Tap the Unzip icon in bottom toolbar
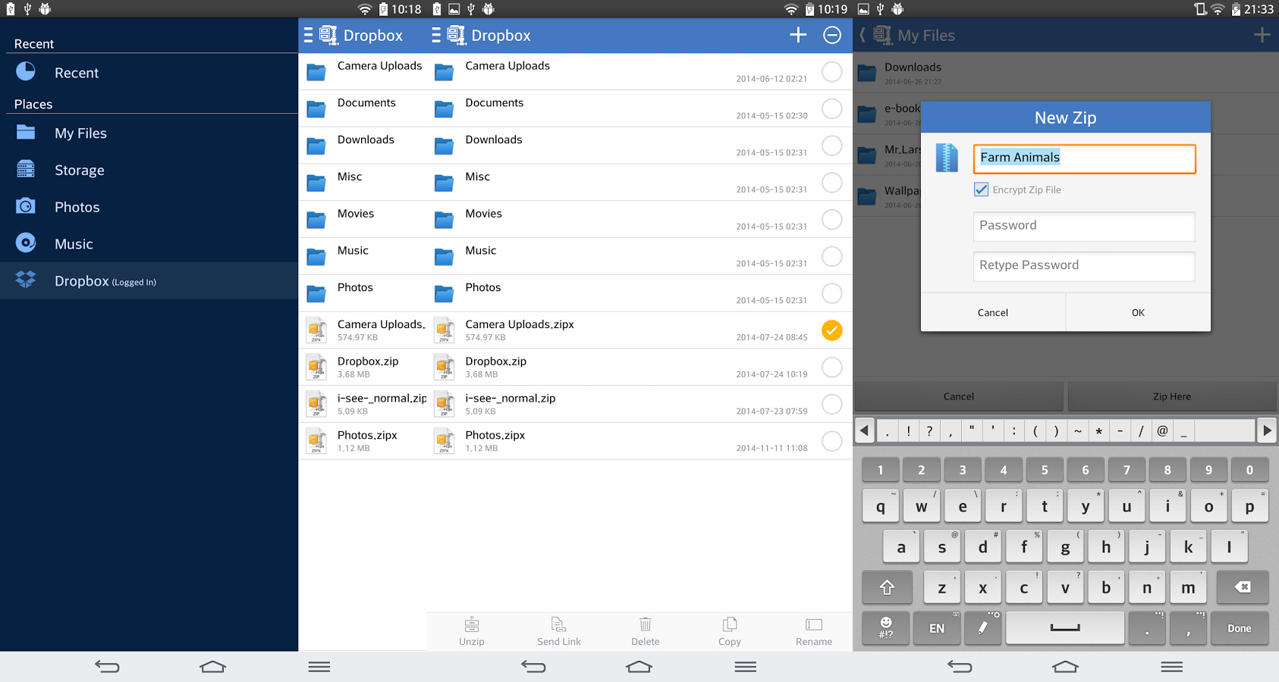The image size is (1279, 682). (x=471, y=625)
